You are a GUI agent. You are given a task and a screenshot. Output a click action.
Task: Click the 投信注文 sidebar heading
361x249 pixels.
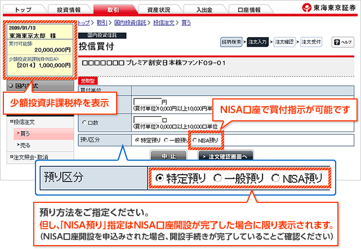(23, 122)
